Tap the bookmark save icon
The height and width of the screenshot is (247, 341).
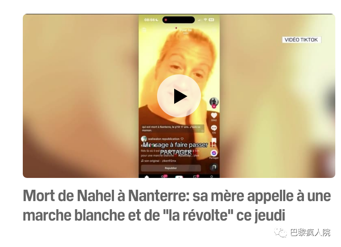point(214,141)
